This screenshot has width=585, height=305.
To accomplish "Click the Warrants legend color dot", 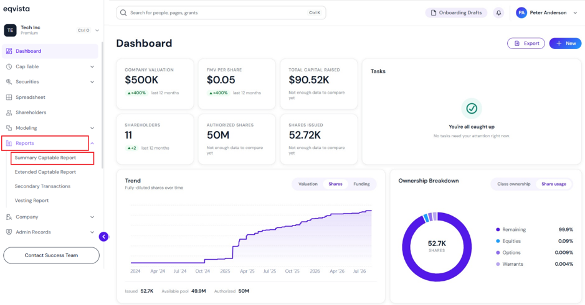I will (x=498, y=264).
